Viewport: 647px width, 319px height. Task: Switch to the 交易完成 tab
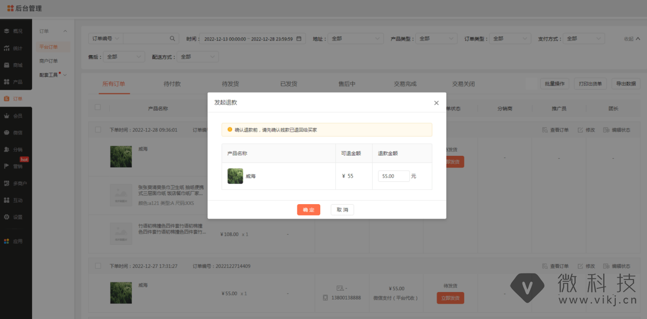[x=405, y=84]
